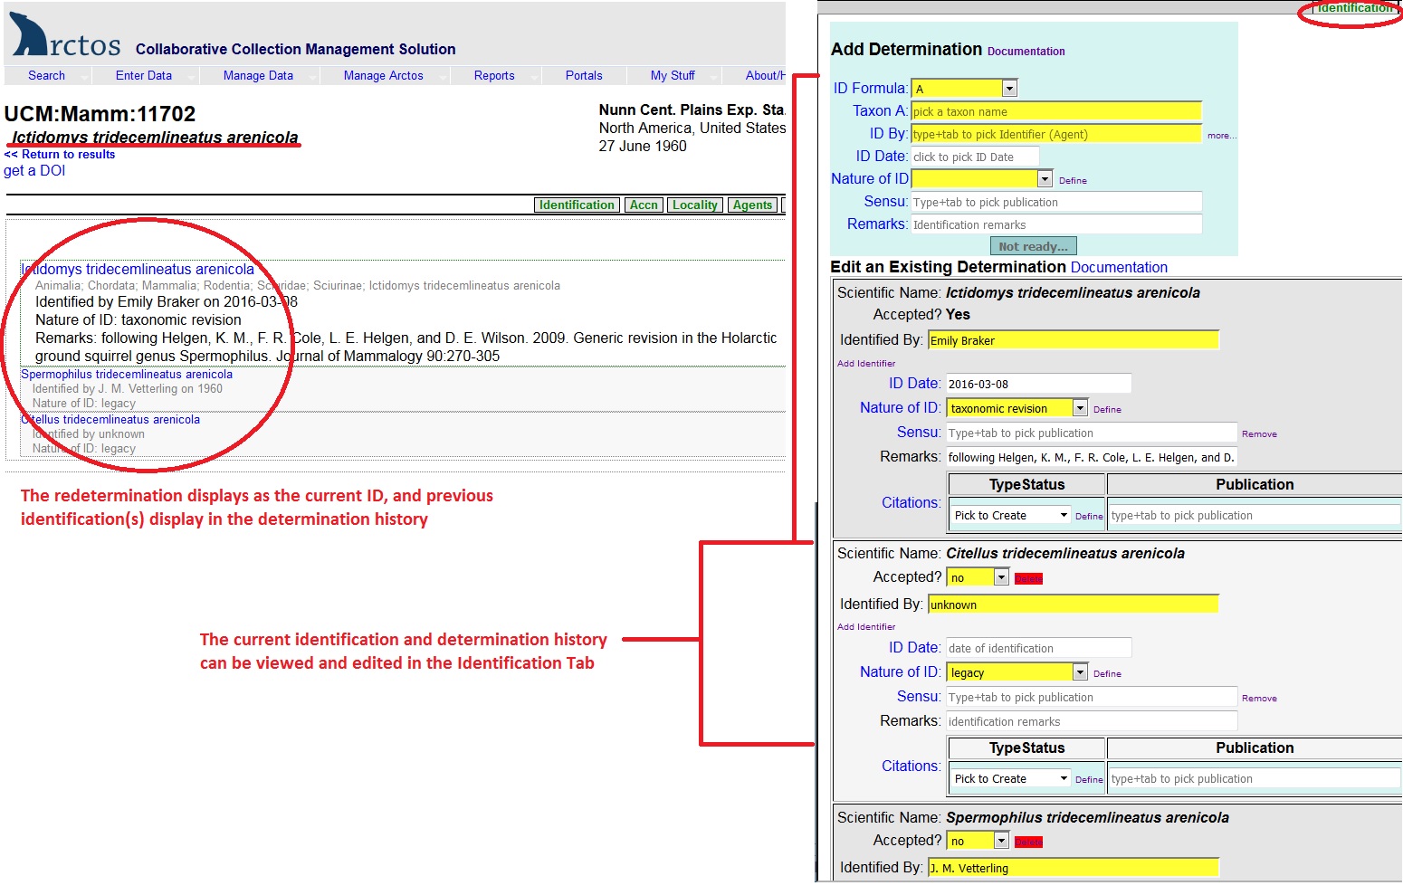Click Ictidomys citation publication field
This screenshot has width=1403, height=895.
[1255, 515]
